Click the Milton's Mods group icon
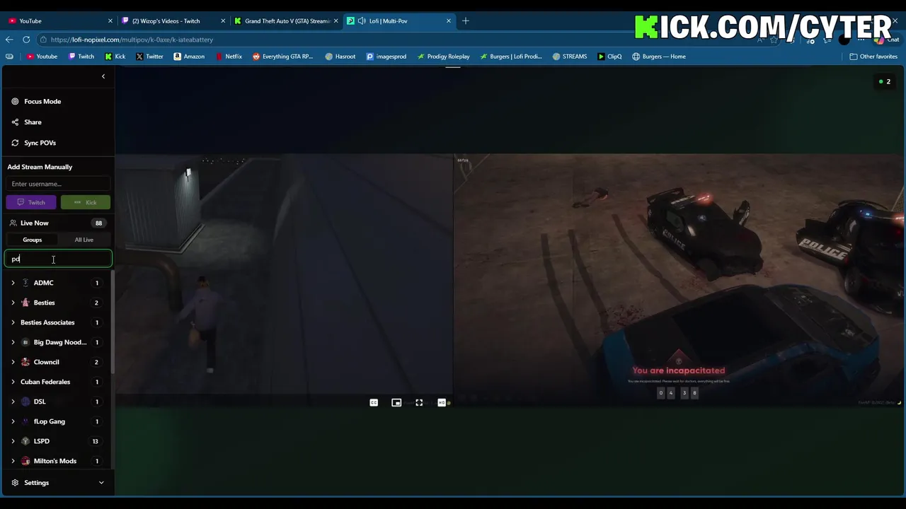Screen dimensions: 906x509 pyautogui.click(x=25, y=461)
